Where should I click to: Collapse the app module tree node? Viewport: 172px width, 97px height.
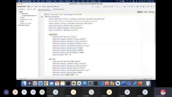pos(17,12)
